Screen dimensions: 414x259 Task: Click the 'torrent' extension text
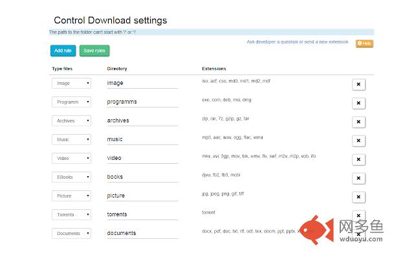208,212
